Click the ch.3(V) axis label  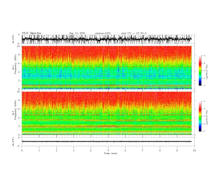click(x=13, y=142)
